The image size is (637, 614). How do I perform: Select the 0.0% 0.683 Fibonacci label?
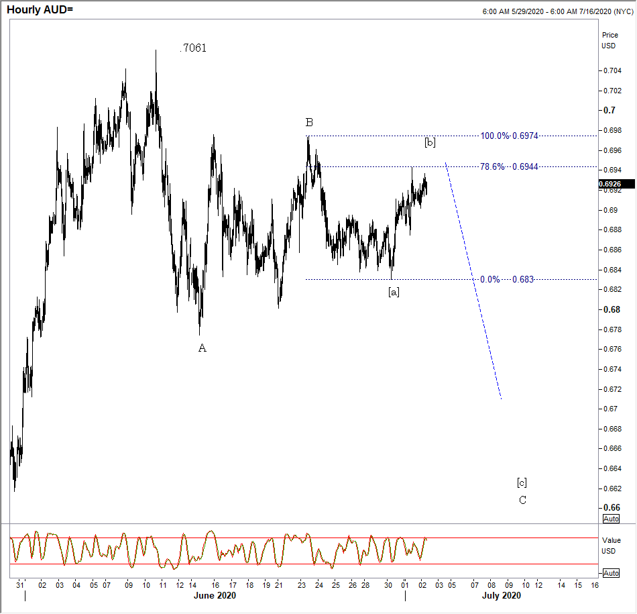click(x=507, y=280)
